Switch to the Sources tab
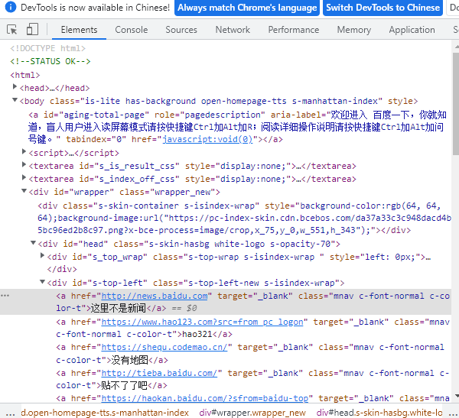Image resolution: width=459 pixels, height=418 pixels. pos(181,30)
